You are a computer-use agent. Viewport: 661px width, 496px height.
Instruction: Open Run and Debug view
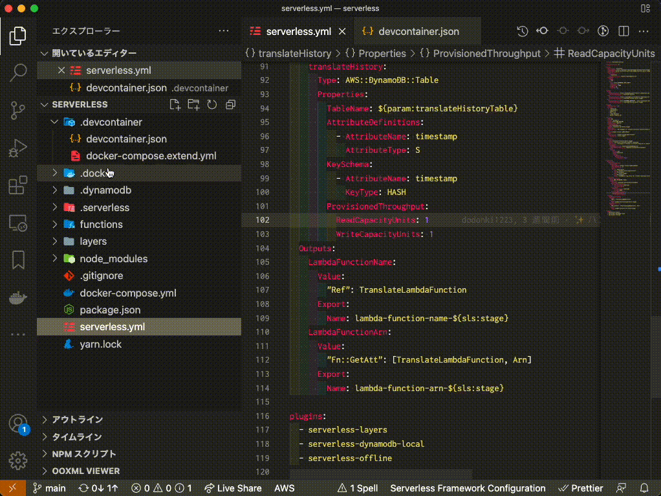point(17,148)
